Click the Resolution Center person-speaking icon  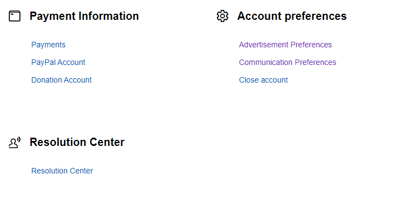14,143
